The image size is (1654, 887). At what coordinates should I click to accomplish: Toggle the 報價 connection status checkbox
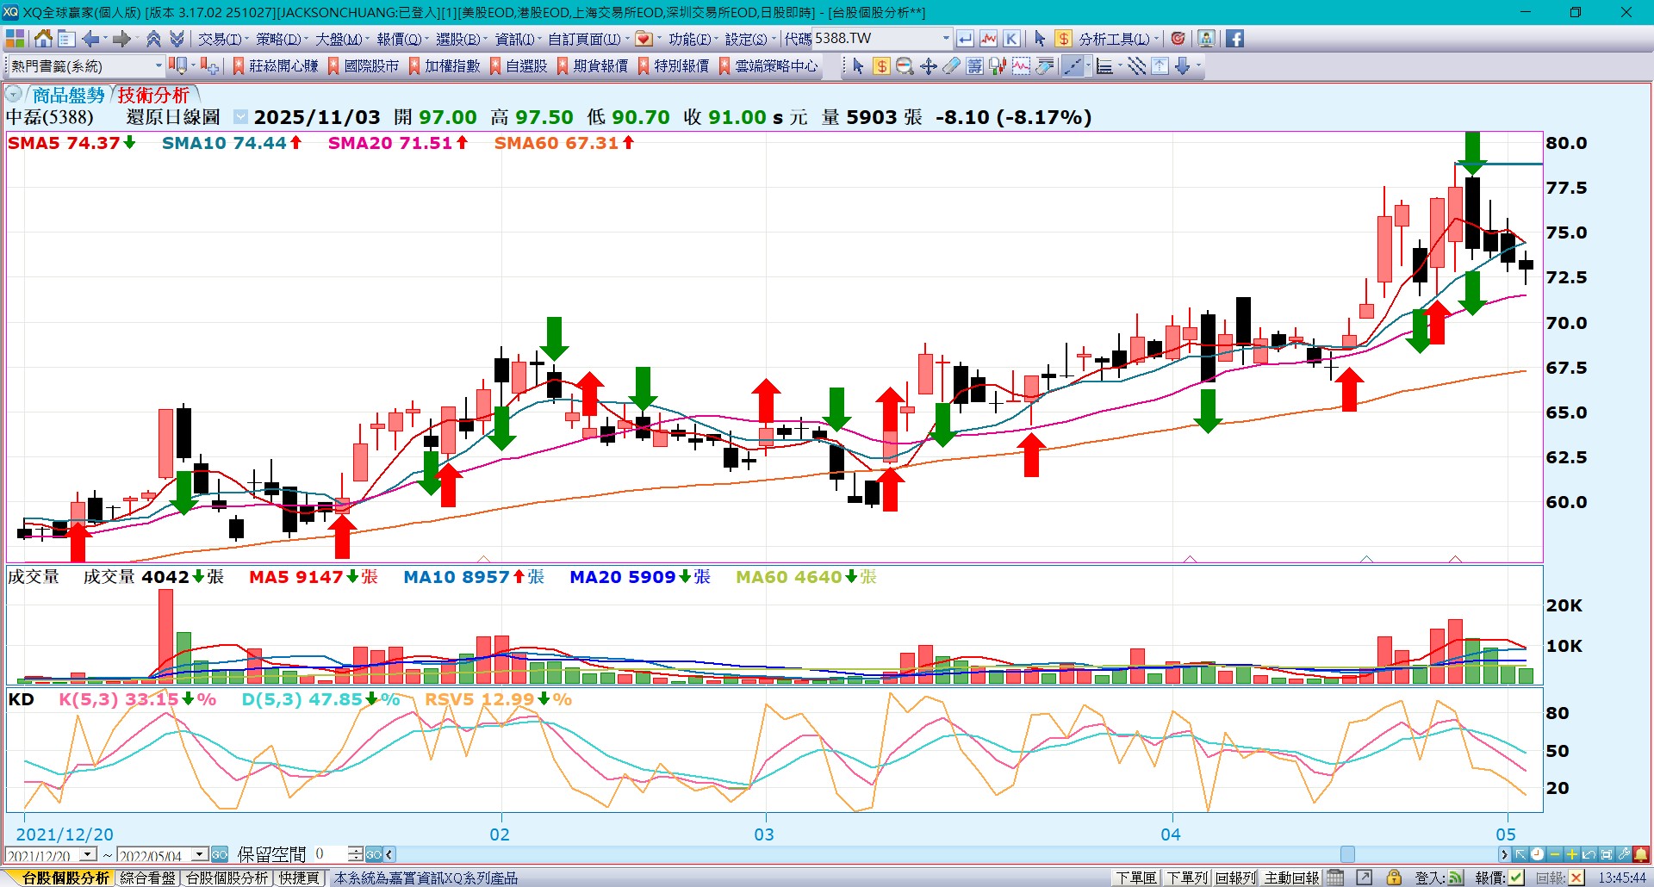(x=1516, y=878)
